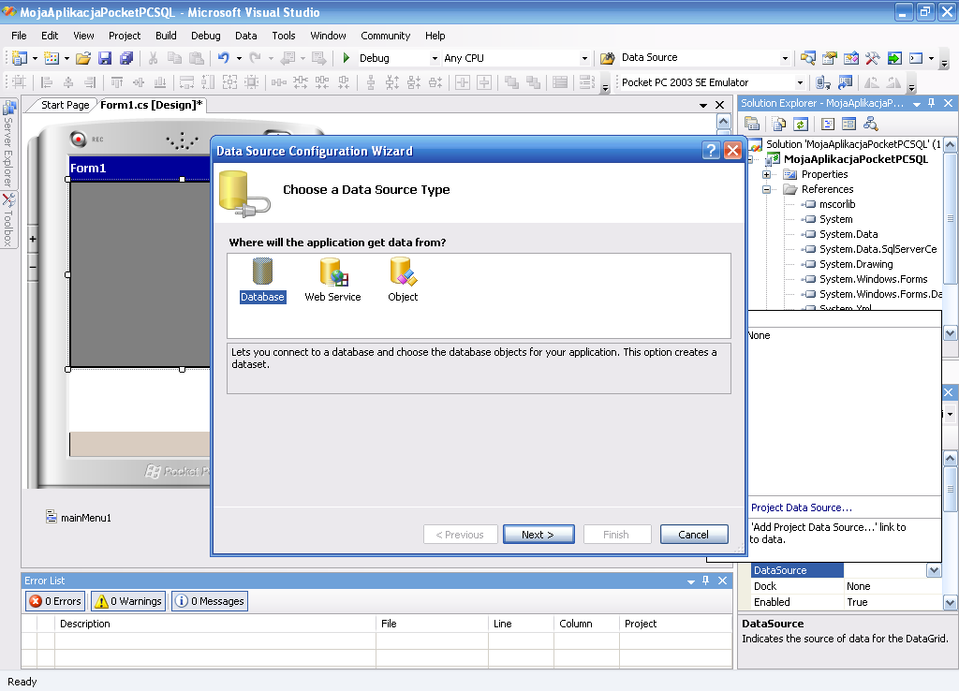Click the View Code icon in Solution Explorer
Screen dimensions: 959x691
coord(828,125)
